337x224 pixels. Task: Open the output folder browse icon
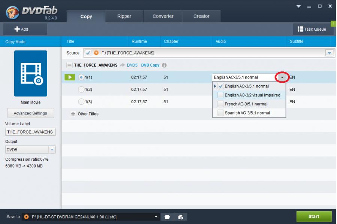[x=167, y=217]
